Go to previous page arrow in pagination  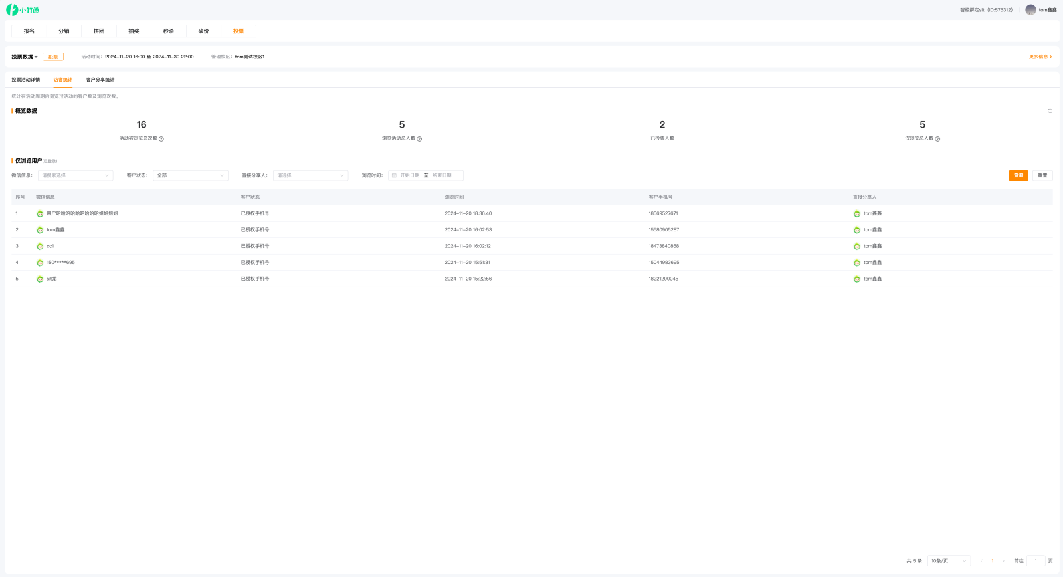pyautogui.click(x=981, y=561)
